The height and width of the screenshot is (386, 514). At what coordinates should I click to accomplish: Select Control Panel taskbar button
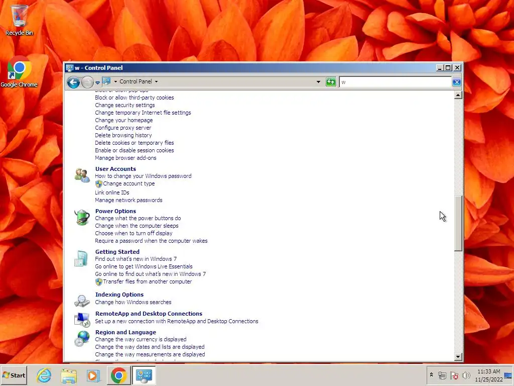pyautogui.click(x=144, y=375)
